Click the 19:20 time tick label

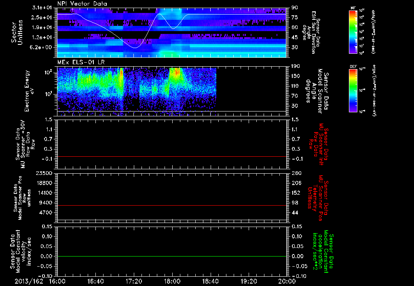[249, 281]
